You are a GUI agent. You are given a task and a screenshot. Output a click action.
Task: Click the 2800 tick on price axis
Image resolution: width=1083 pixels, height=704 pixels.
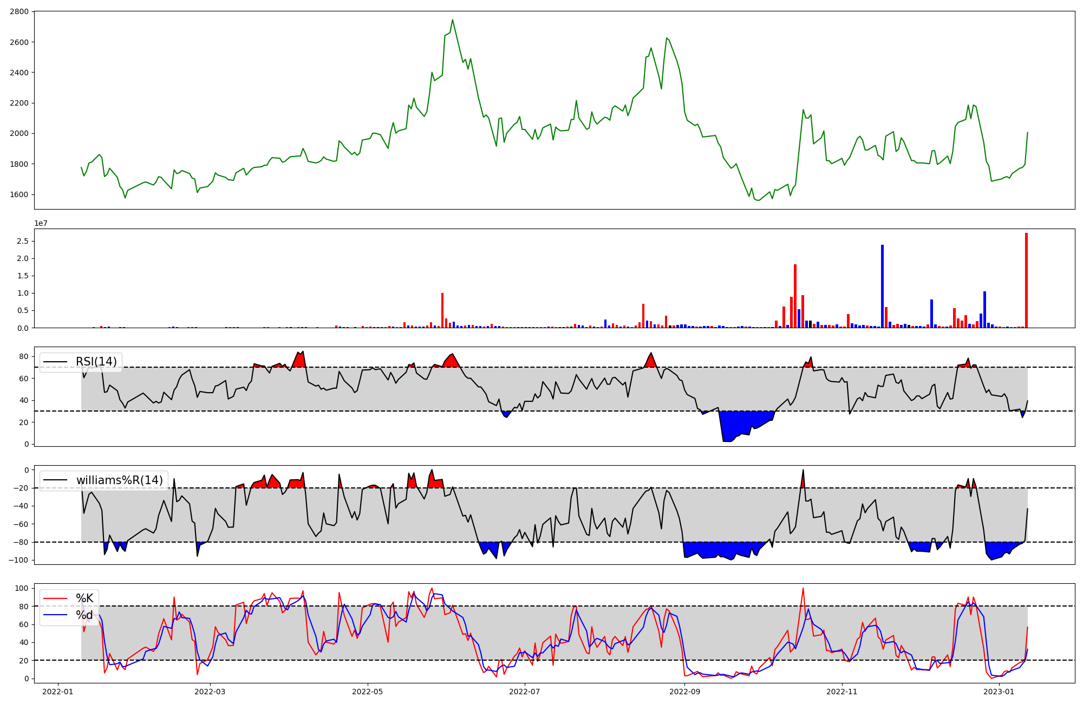[x=19, y=11]
